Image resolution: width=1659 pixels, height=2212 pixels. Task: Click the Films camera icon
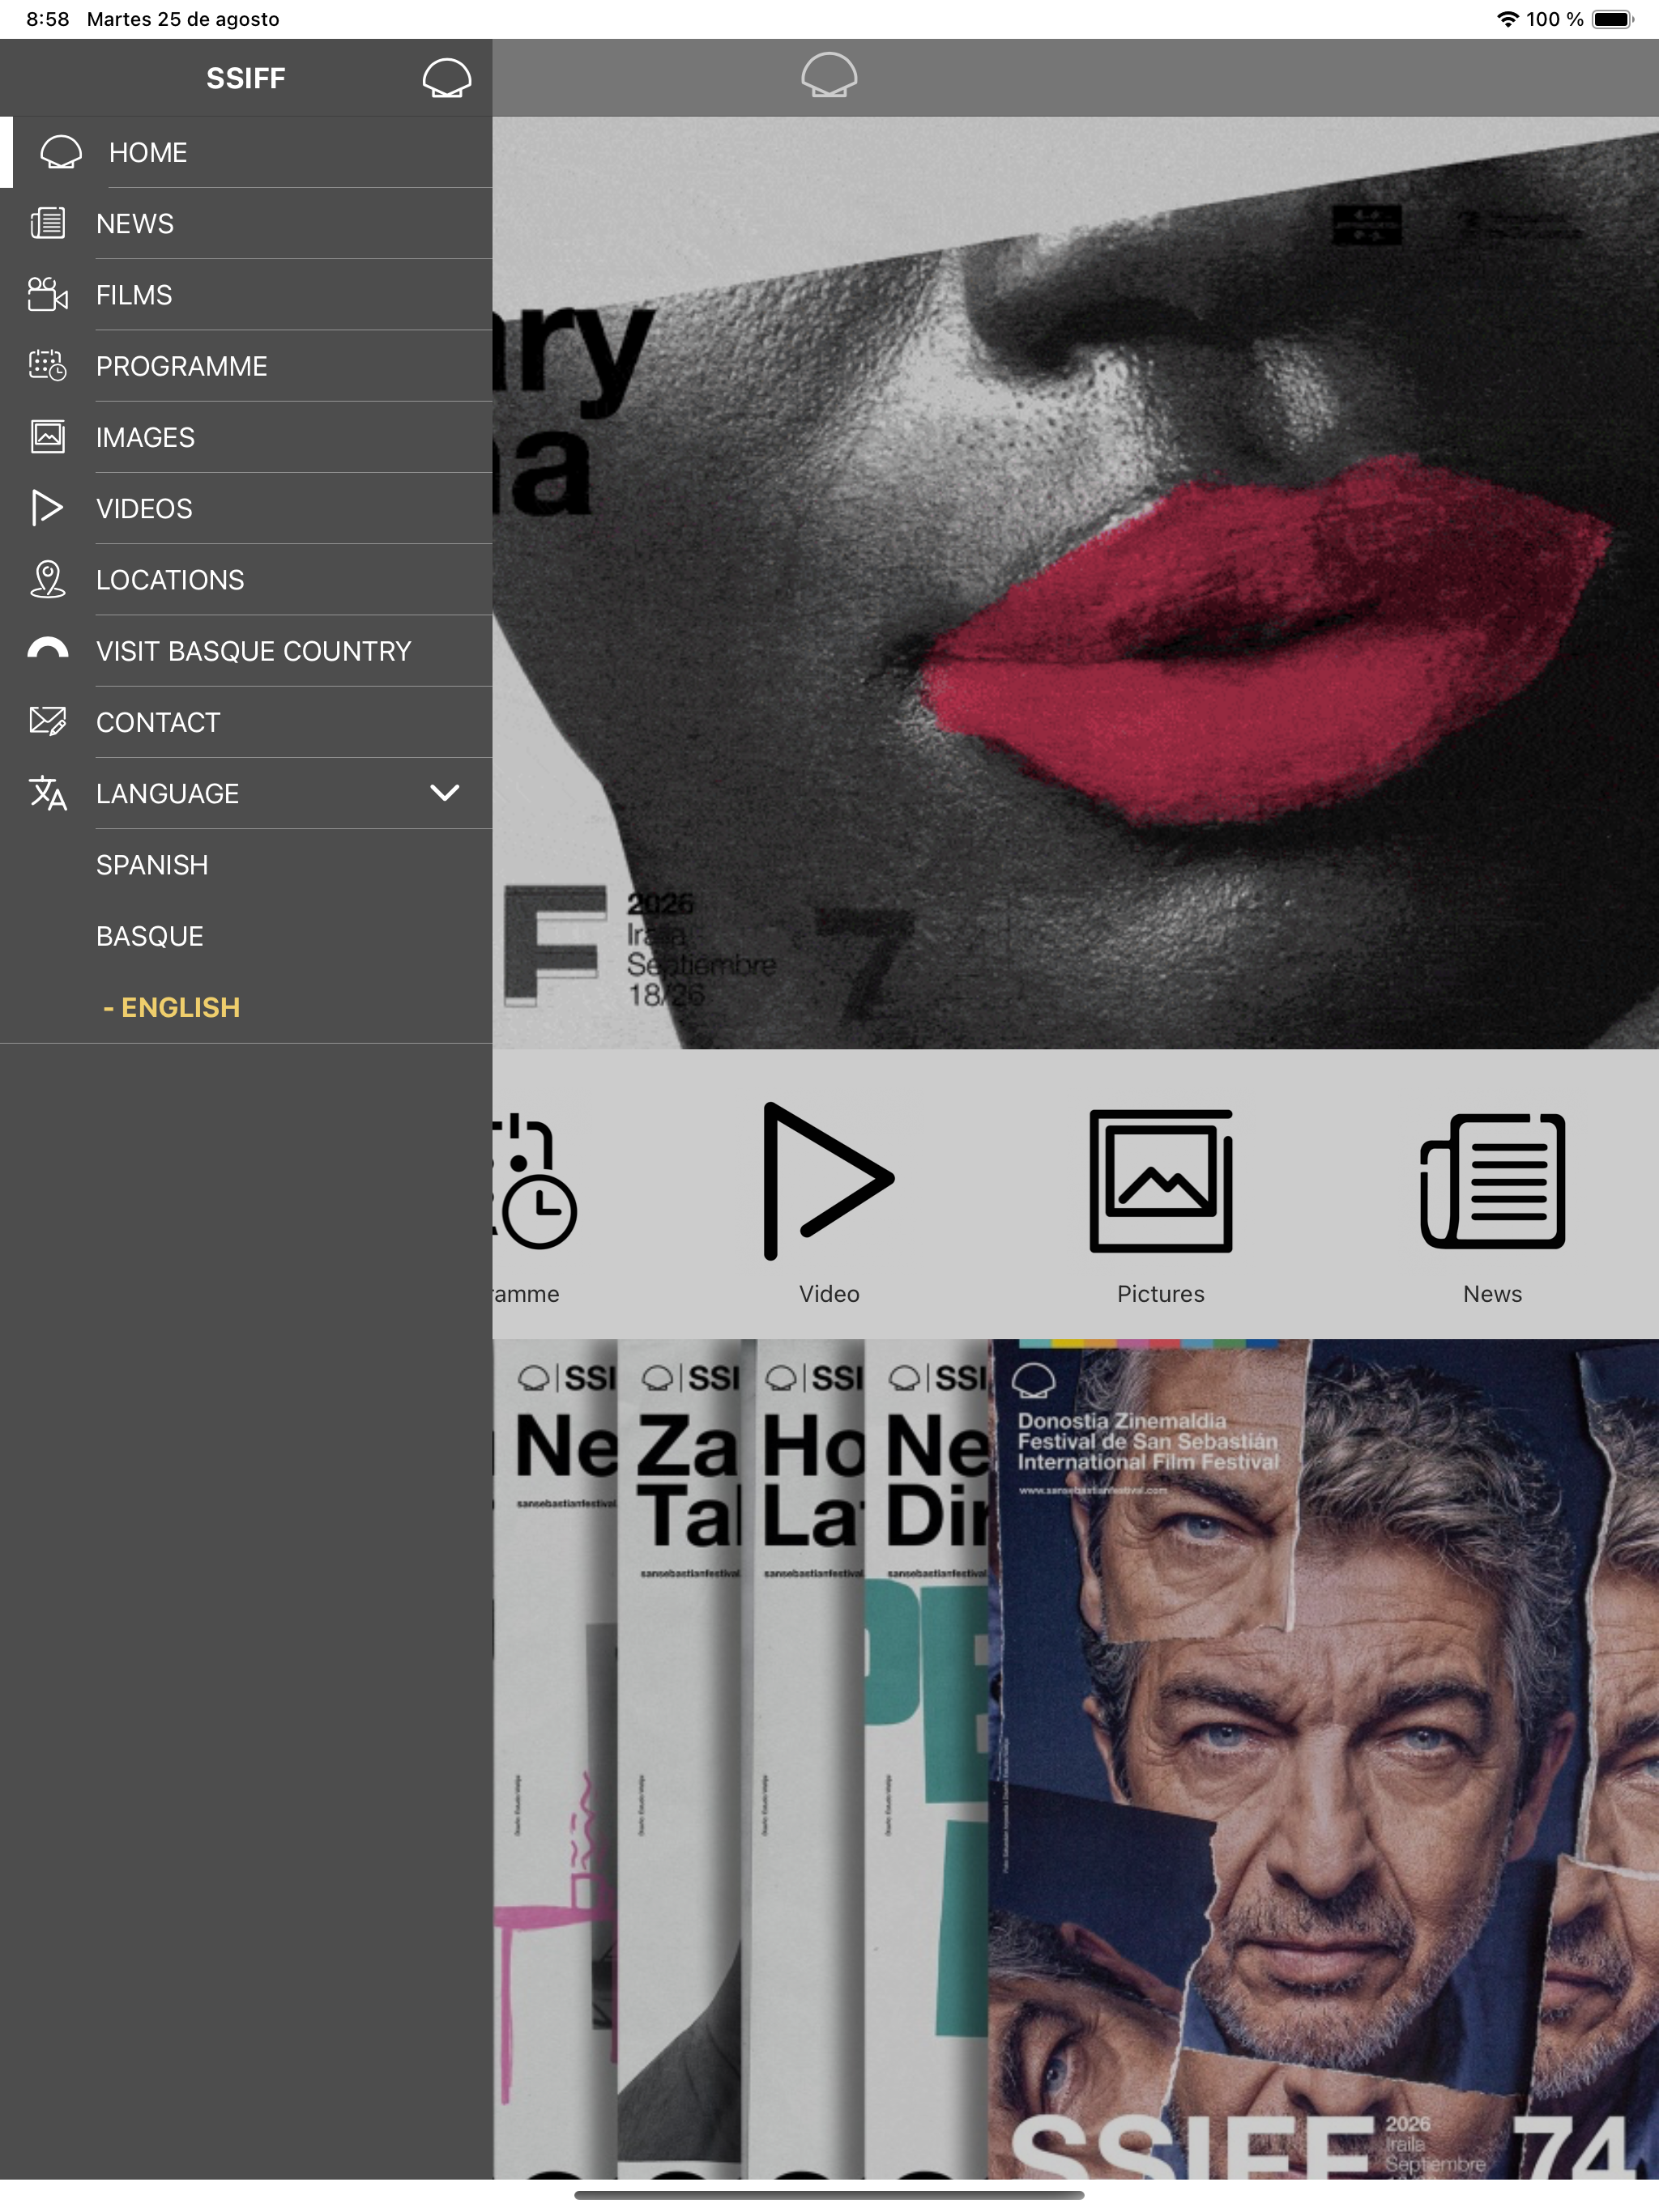click(48, 294)
